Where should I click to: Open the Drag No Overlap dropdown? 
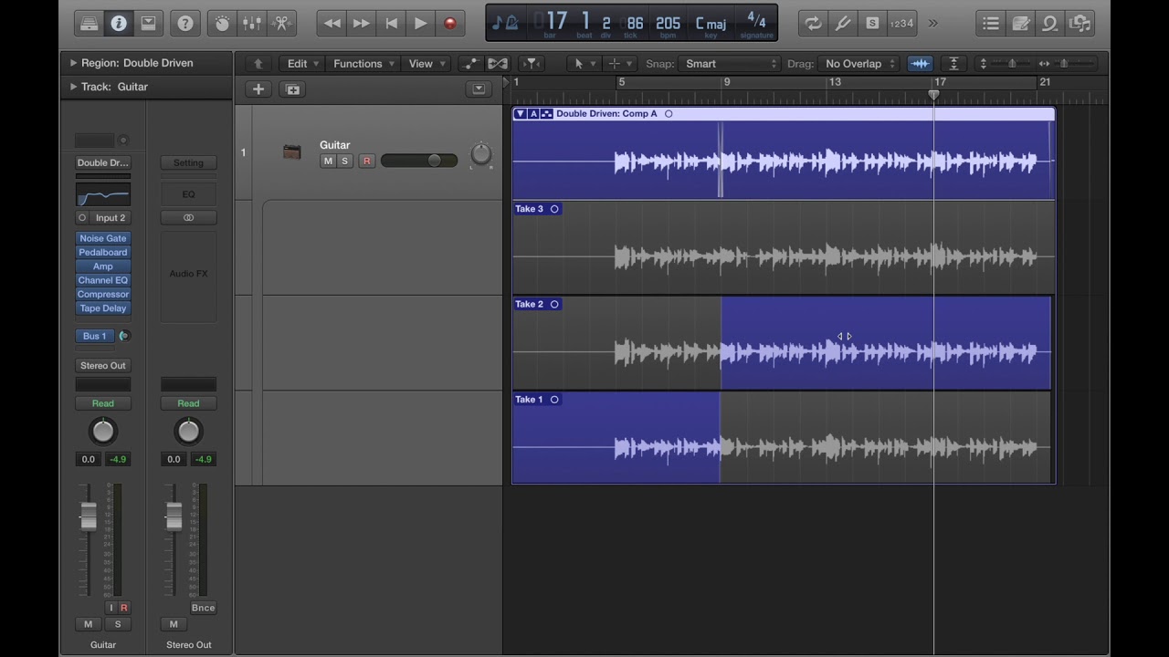point(858,64)
